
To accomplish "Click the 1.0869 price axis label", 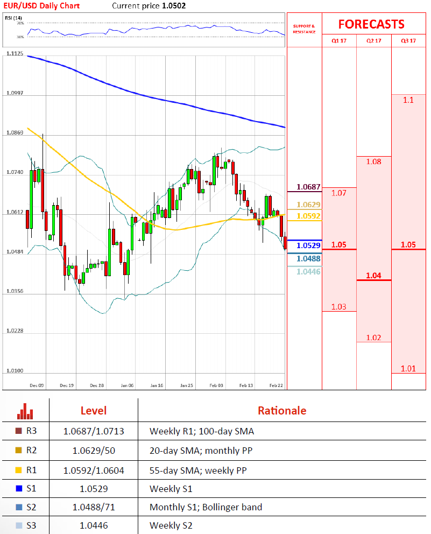I will [x=15, y=132].
